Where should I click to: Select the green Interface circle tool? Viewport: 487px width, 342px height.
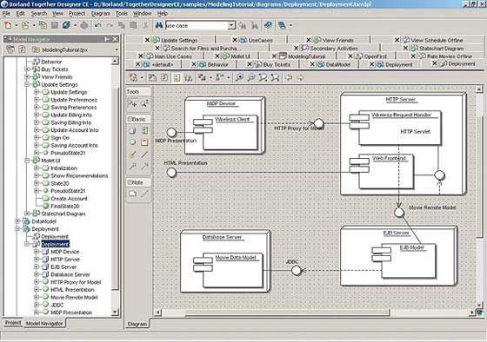click(132, 142)
